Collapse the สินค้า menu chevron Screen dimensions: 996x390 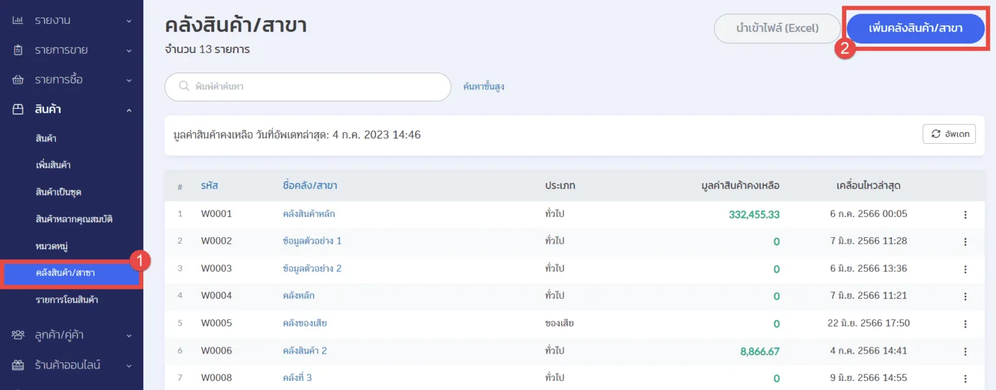point(129,110)
